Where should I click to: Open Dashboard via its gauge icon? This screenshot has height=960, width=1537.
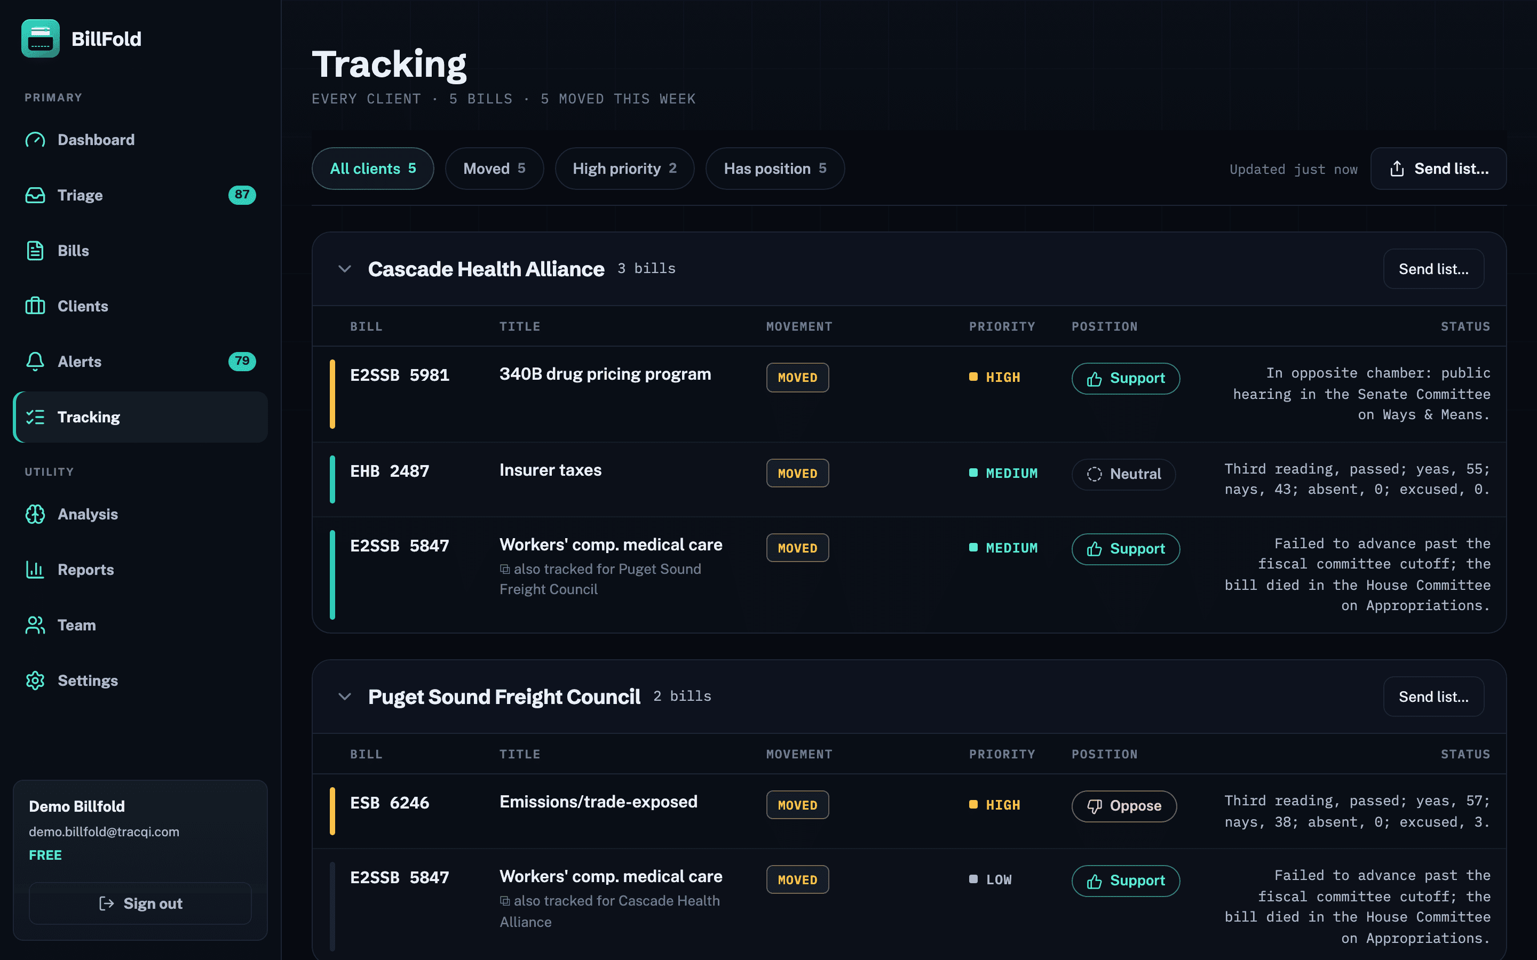click(35, 140)
